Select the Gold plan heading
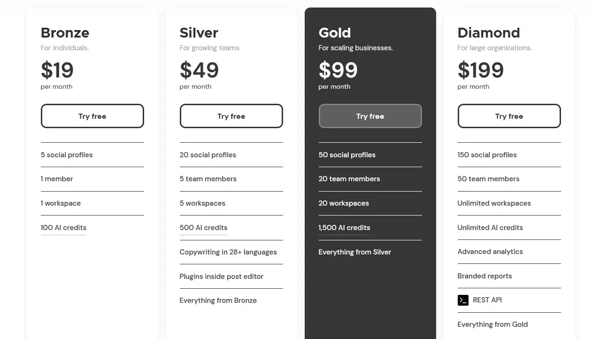The image size is (592, 339). (x=334, y=33)
